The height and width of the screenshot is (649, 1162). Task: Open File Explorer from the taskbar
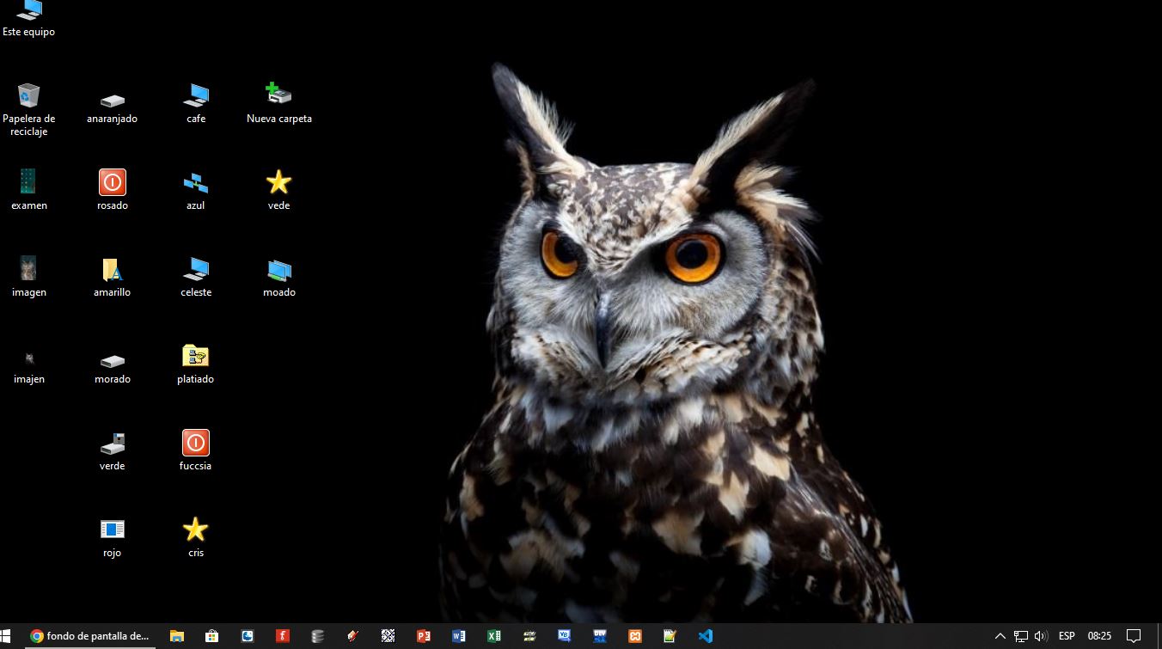pyautogui.click(x=177, y=636)
